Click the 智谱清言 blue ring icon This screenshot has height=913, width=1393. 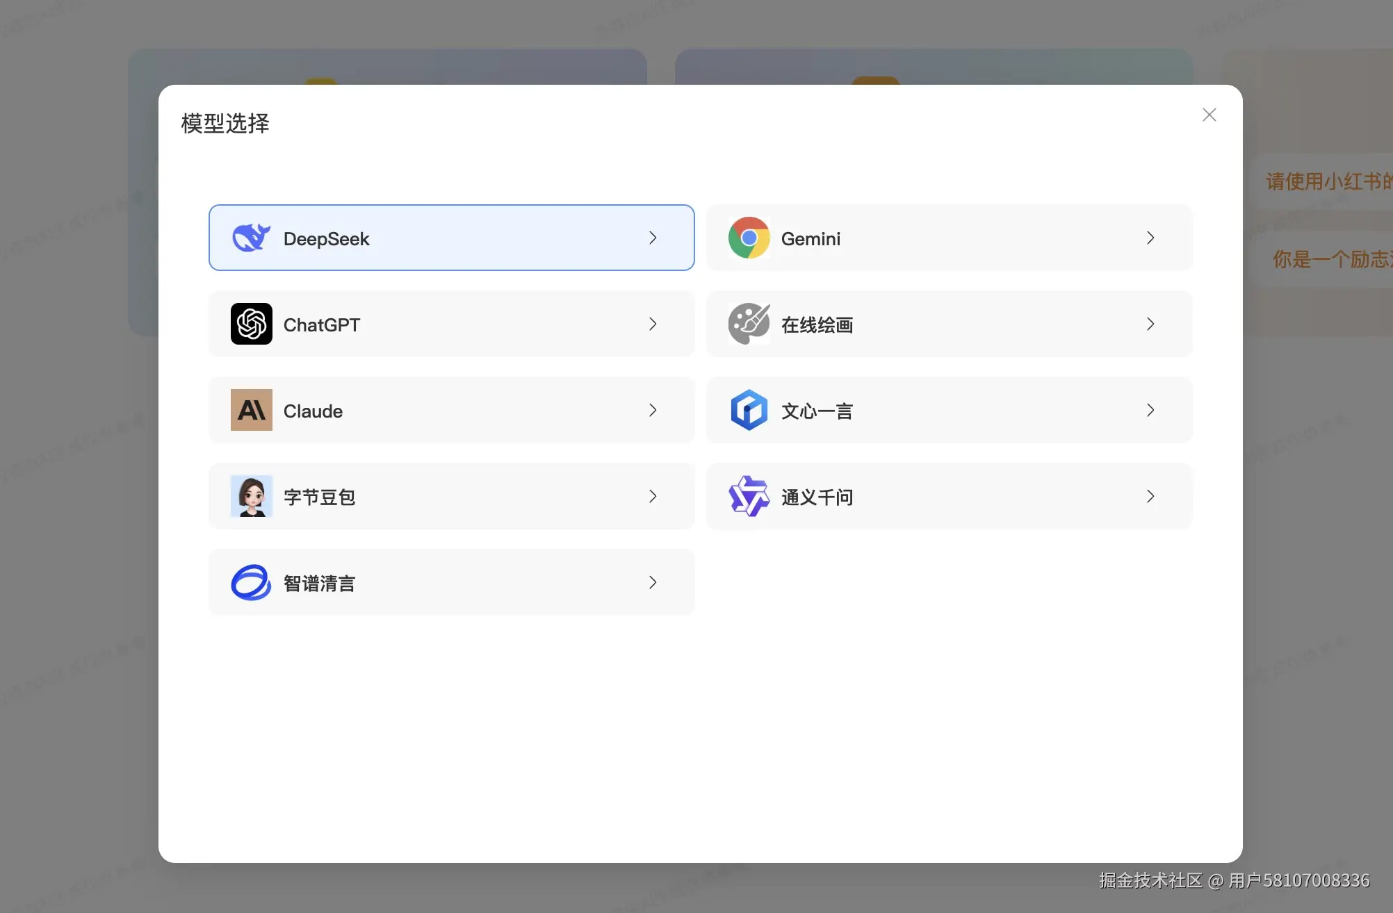pyautogui.click(x=251, y=582)
